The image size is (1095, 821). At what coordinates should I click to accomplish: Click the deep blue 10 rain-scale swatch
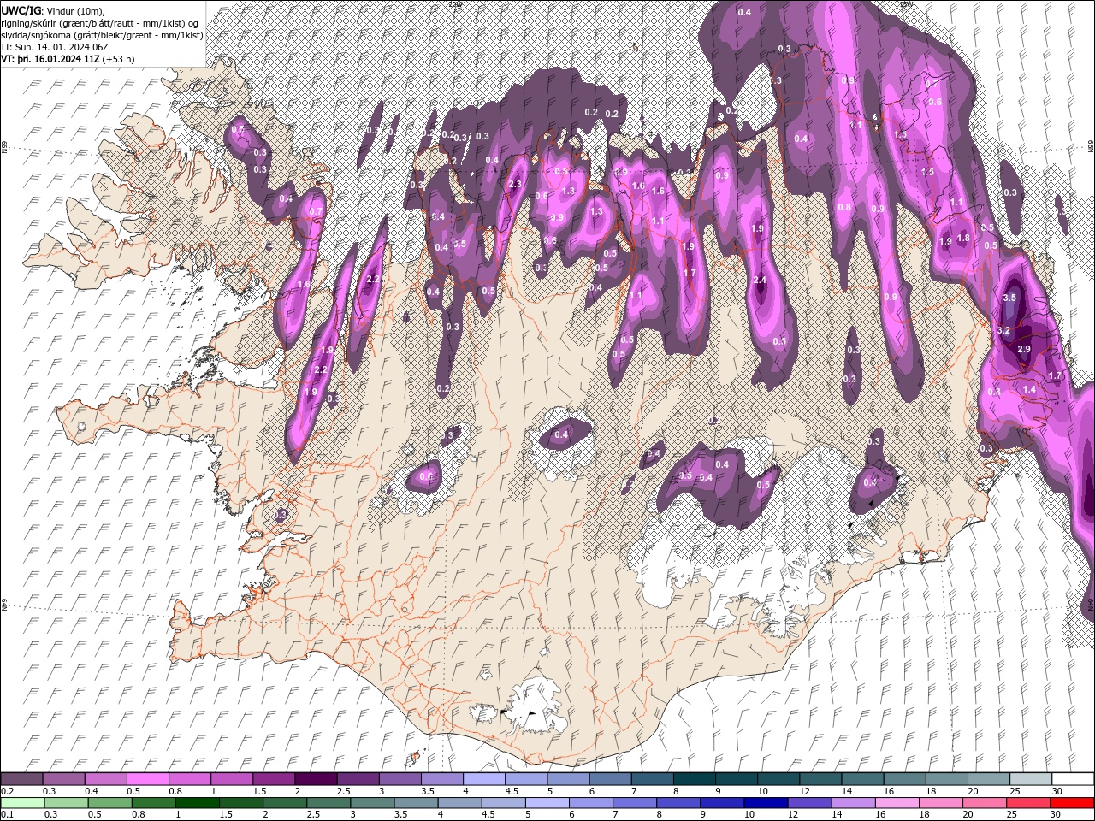pyautogui.click(x=766, y=802)
